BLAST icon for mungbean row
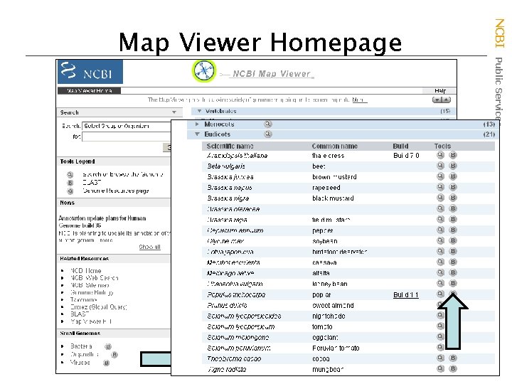 coord(453,368)
